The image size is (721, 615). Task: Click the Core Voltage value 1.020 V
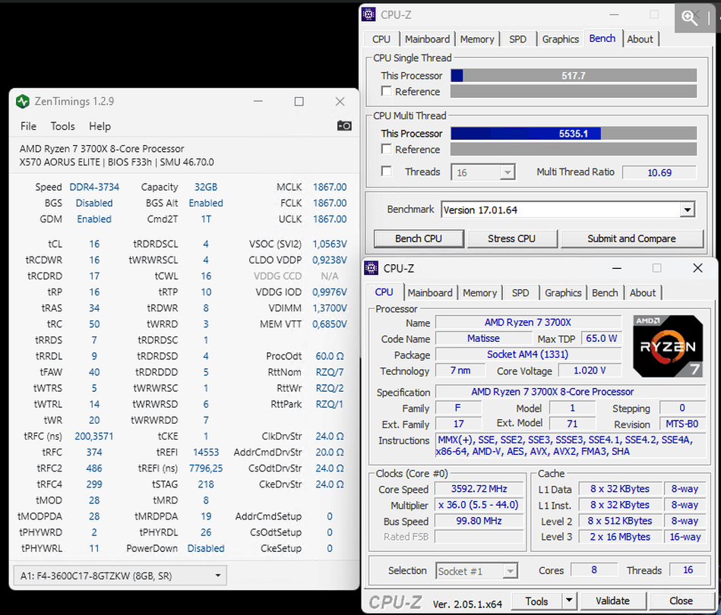(x=590, y=371)
